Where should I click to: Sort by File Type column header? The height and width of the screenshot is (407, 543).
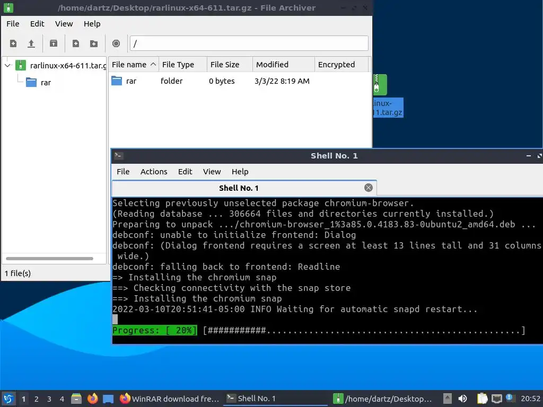coord(183,65)
